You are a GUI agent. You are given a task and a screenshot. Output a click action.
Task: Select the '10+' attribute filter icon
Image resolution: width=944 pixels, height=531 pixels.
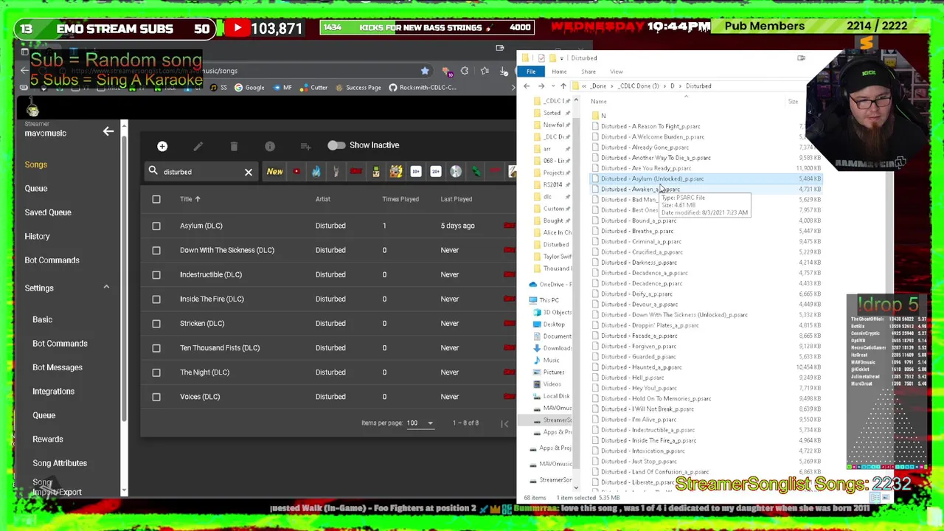(416, 172)
